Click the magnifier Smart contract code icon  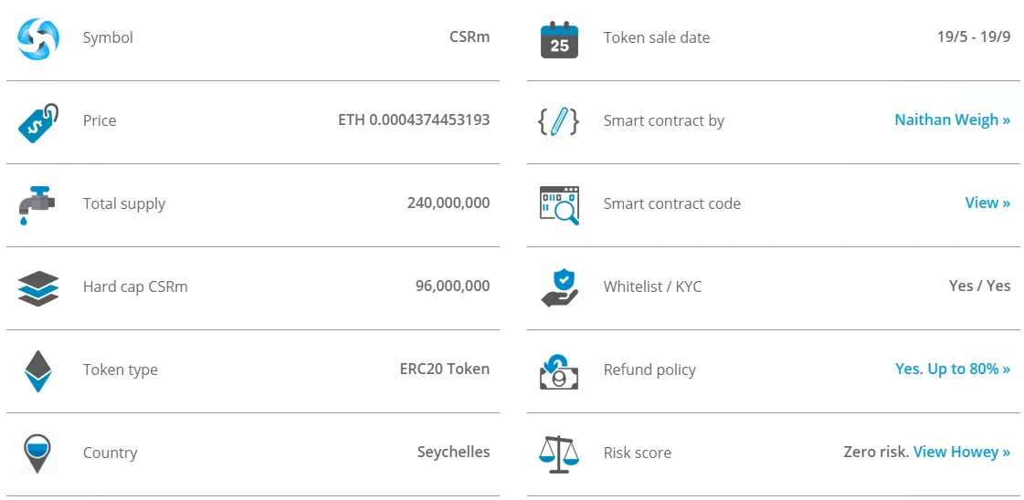(560, 205)
